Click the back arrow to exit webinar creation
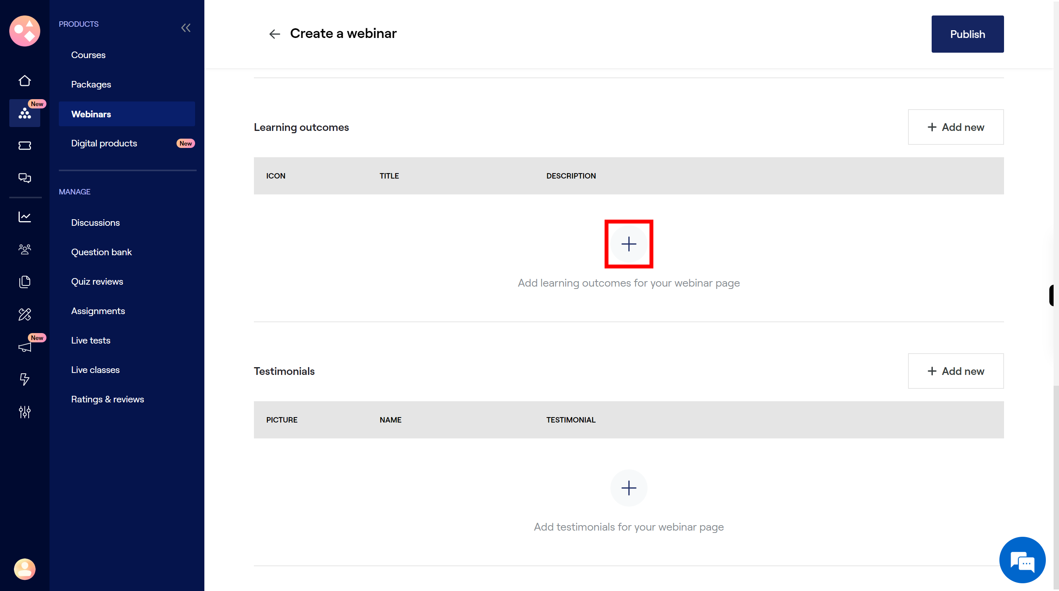The width and height of the screenshot is (1059, 591). click(x=274, y=33)
